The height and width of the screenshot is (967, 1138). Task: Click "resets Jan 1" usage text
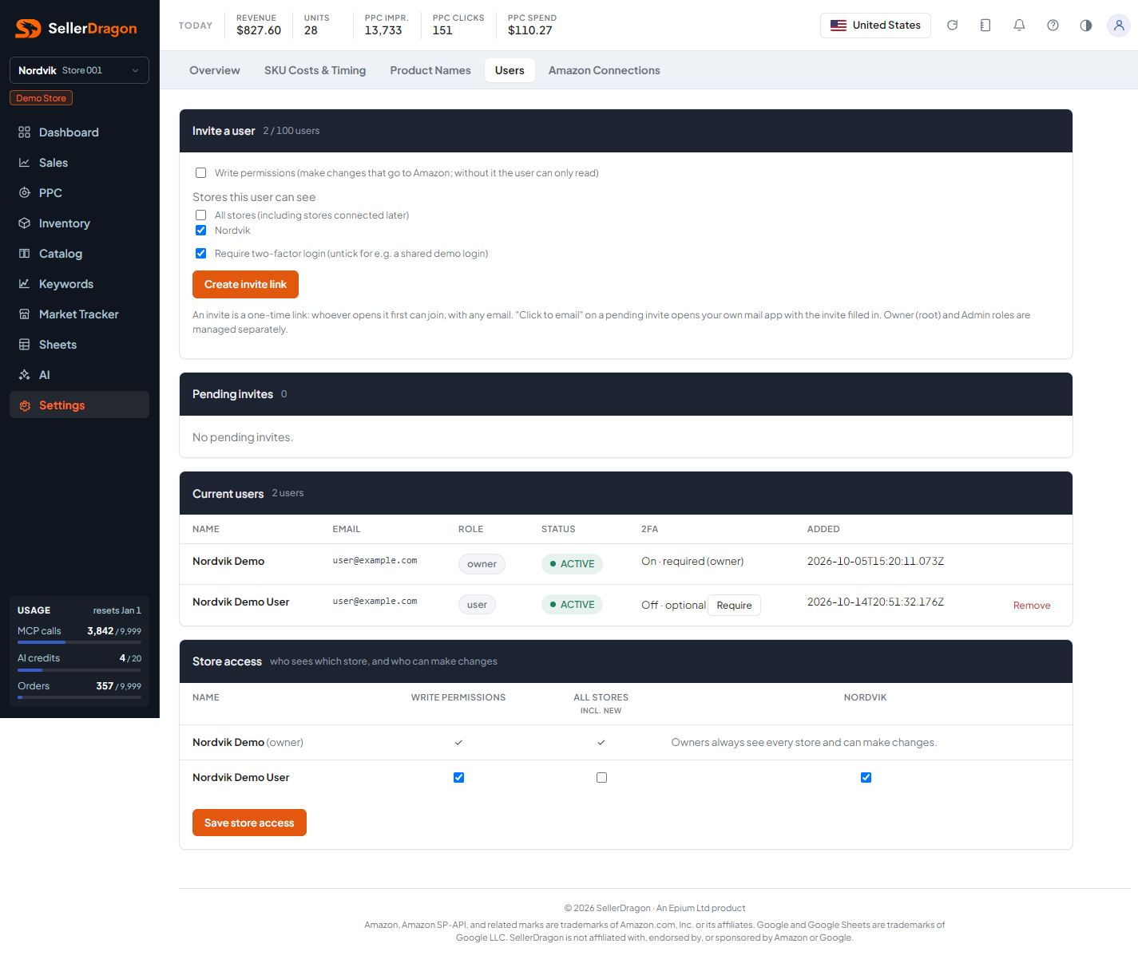(x=117, y=610)
